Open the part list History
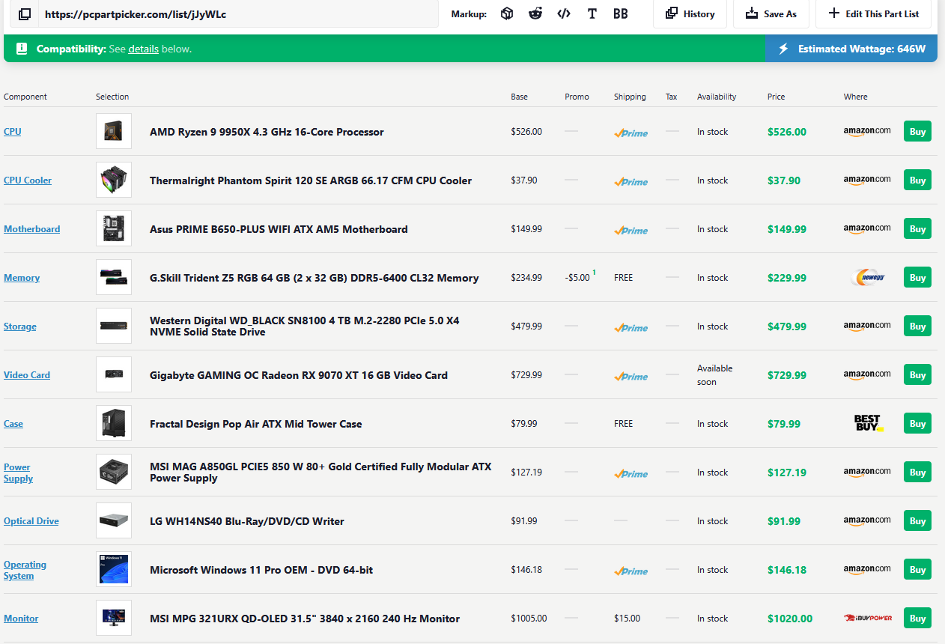 tap(690, 13)
